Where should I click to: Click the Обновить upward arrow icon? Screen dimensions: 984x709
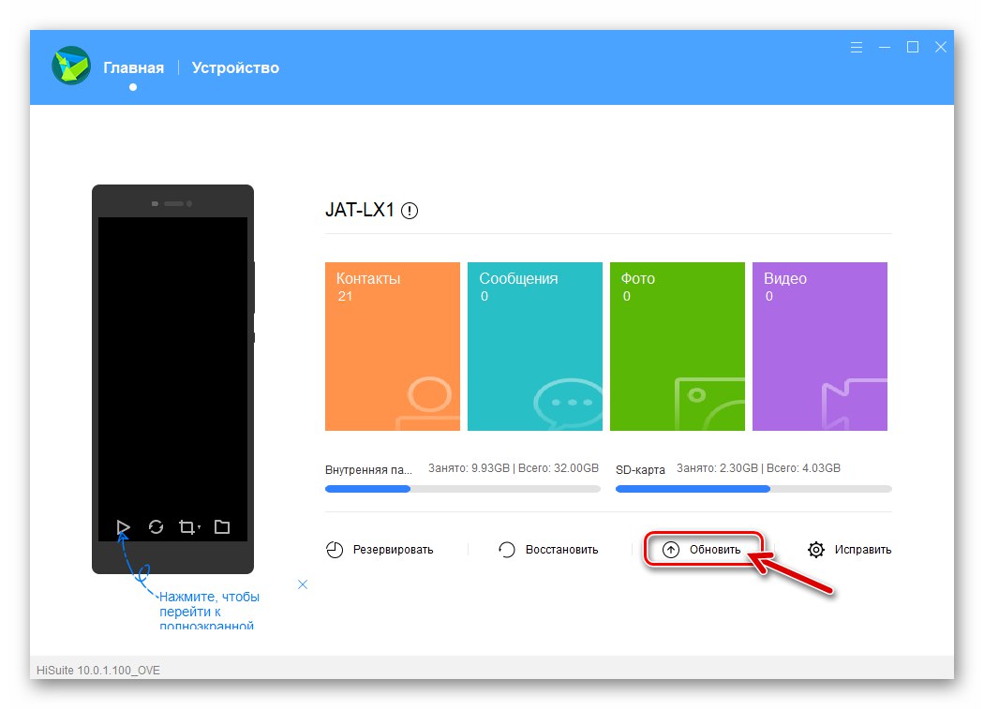671,550
